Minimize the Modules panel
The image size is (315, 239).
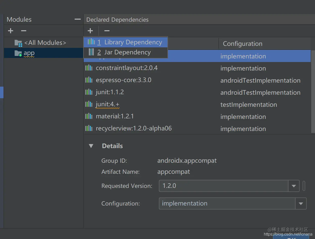click(78, 19)
